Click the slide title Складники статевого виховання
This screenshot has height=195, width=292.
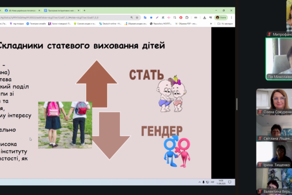[x=82, y=45]
